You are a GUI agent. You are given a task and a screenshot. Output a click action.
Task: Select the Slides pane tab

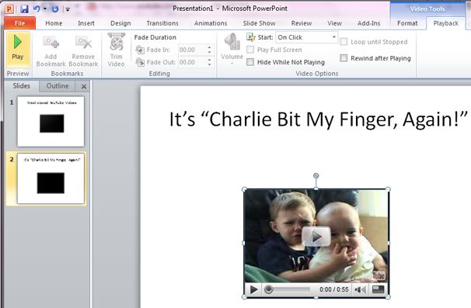(x=21, y=86)
